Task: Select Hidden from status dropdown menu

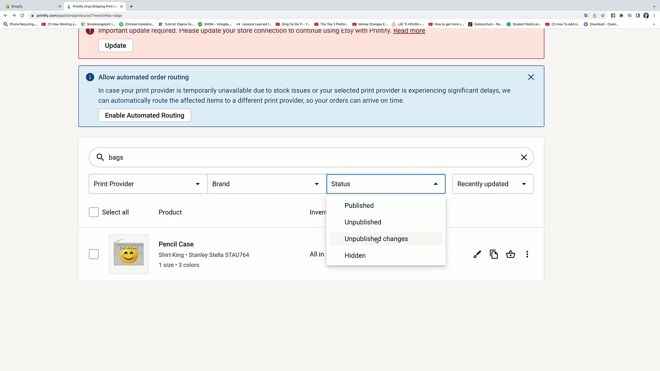Action: click(355, 255)
